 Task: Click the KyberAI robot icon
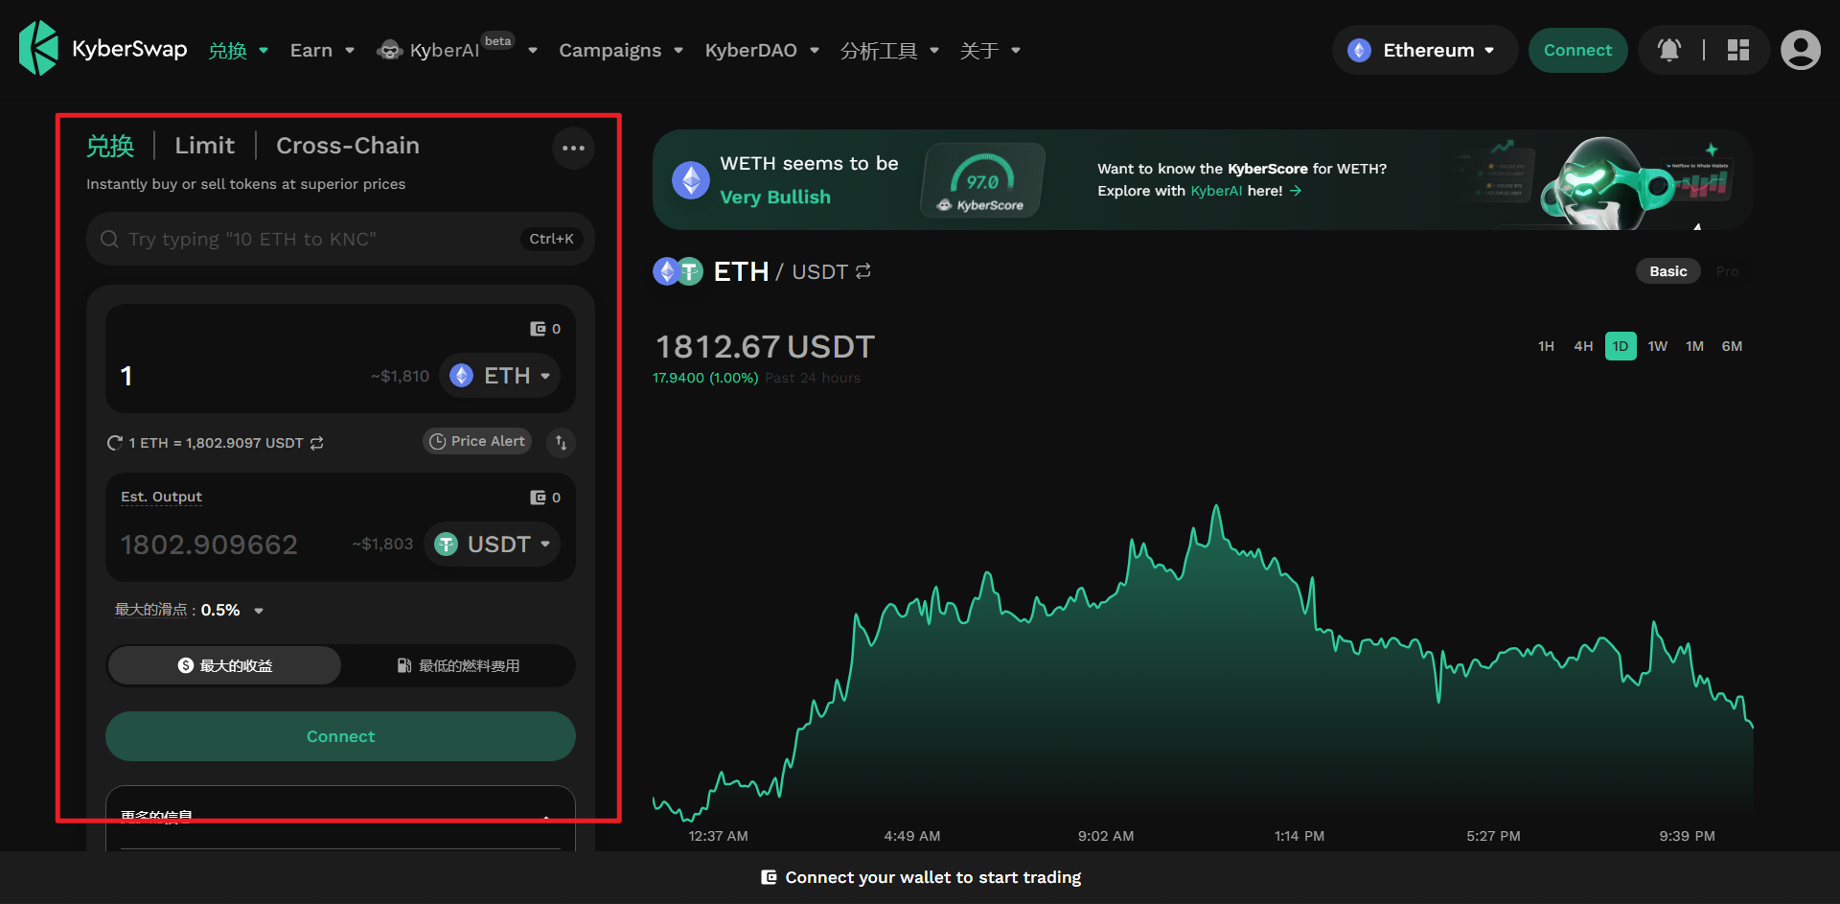[389, 50]
